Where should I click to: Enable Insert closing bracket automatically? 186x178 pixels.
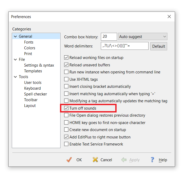pos(67,87)
